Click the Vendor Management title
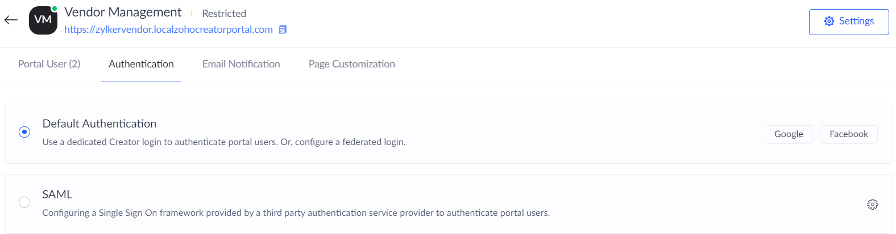 coord(123,12)
